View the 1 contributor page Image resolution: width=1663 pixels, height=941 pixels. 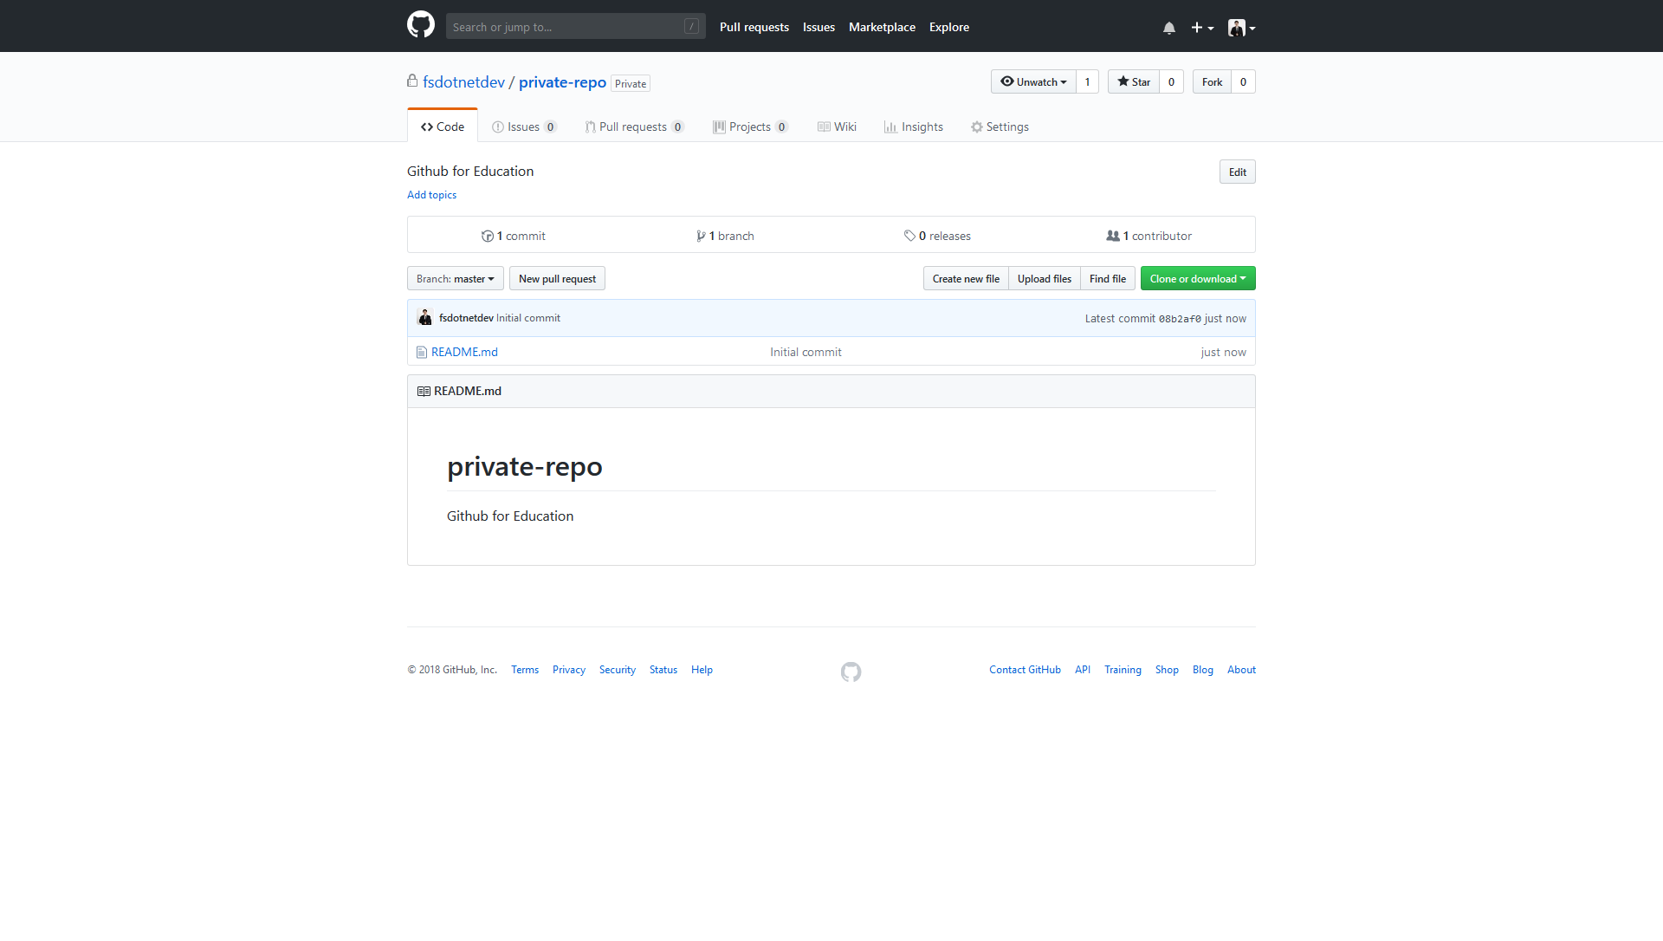click(x=1149, y=236)
